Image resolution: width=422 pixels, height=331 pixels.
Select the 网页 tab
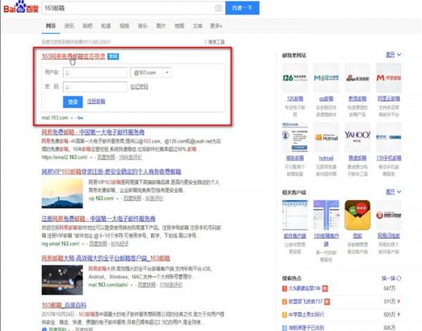point(51,26)
